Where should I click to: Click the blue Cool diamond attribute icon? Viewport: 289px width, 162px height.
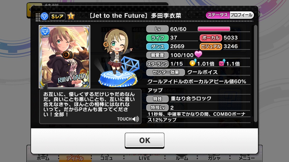click(45, 16)
